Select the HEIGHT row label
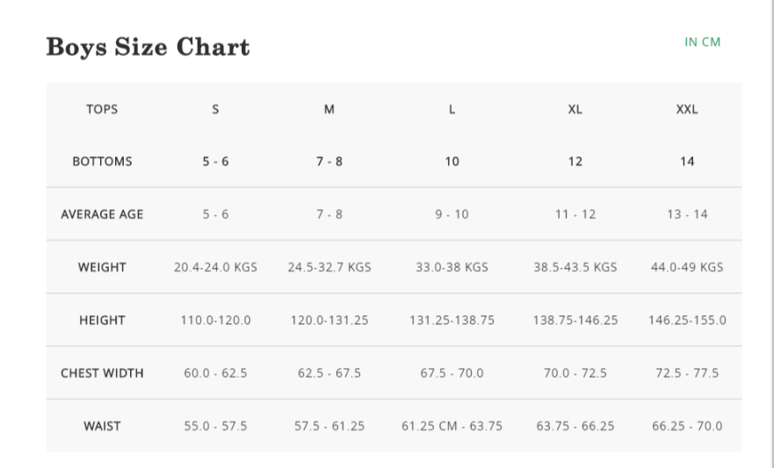774x468 pixels. [102, 320]
